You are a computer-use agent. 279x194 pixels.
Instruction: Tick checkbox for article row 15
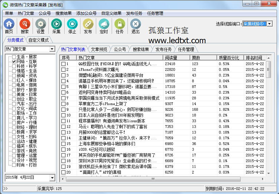pyautogui.click(x=63, y=144)
